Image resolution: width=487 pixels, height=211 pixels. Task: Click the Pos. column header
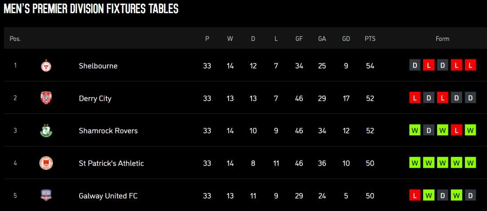[15, 39]
